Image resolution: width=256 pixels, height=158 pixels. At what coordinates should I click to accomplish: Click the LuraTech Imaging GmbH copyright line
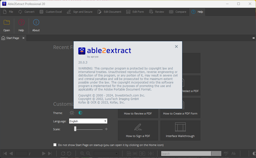pos(108,99)
